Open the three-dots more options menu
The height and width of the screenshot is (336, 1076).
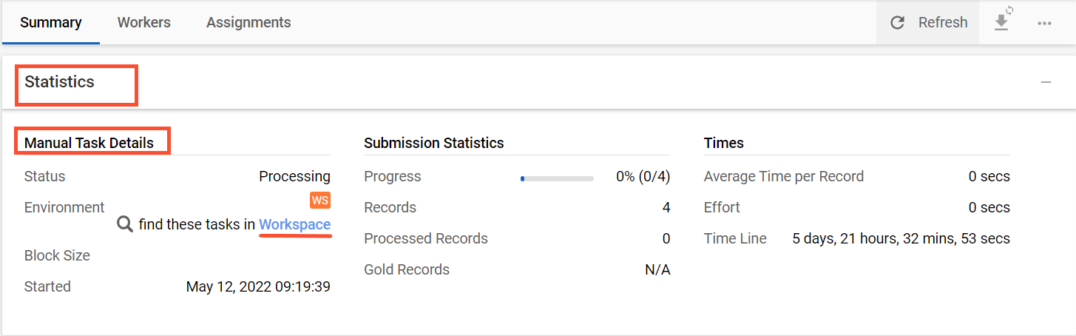tap(1044, 23)
